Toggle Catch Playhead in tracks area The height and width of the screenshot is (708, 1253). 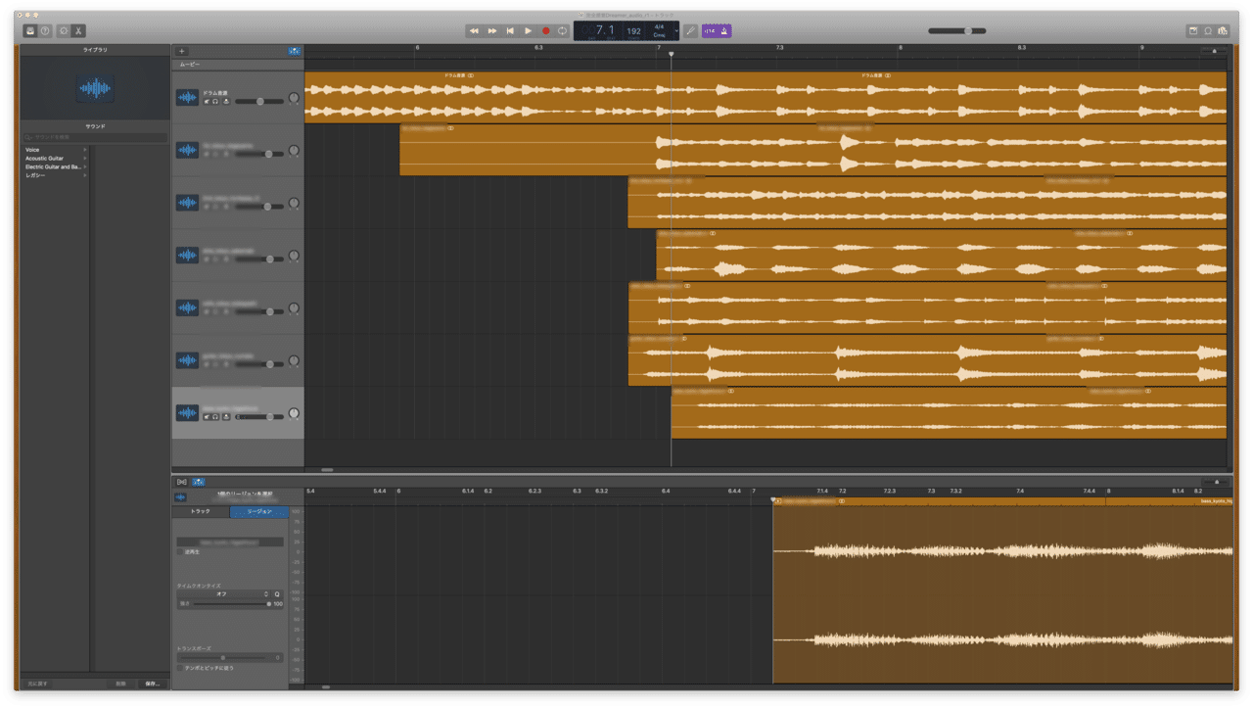(x=295, y=51)
